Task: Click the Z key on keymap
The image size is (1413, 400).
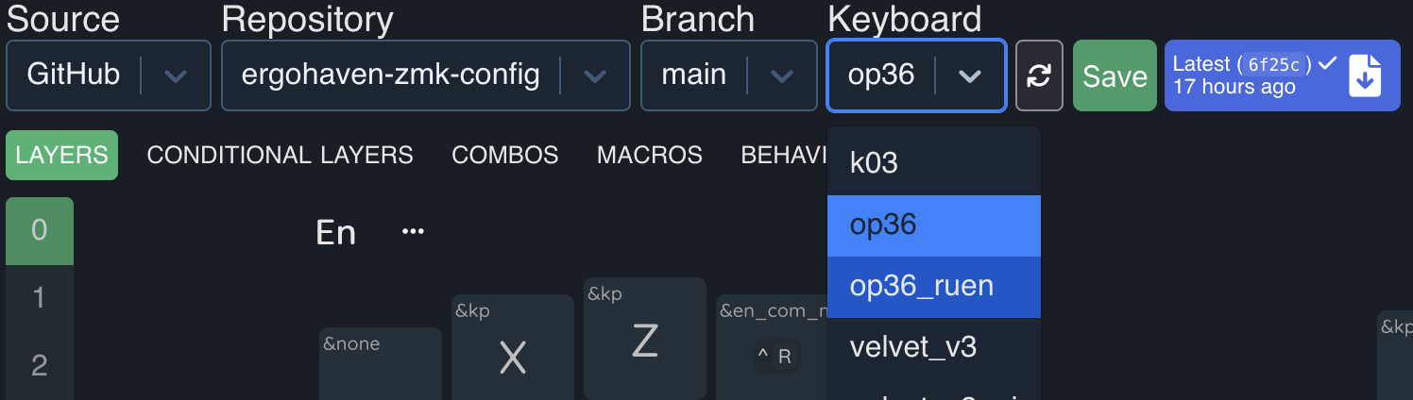Action: pyautogui.click(x=644, y=342)
